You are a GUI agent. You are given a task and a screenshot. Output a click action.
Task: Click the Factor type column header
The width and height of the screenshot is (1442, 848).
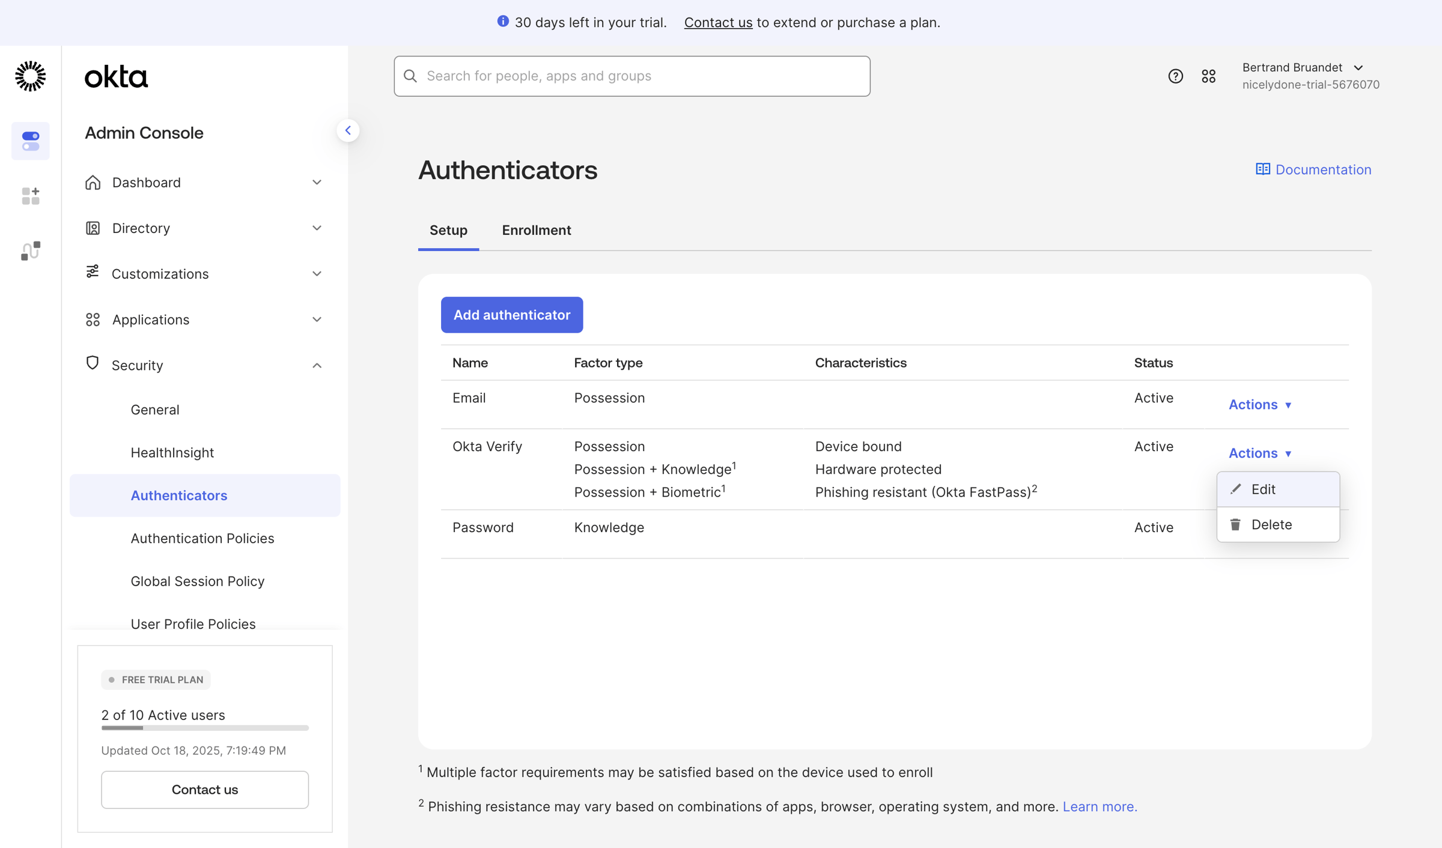click(x=608, y=363)
